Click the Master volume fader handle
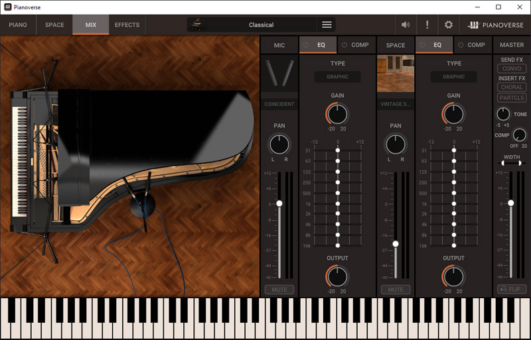The image size is (531, 340). pyautogui.click(x=510, y=203)
